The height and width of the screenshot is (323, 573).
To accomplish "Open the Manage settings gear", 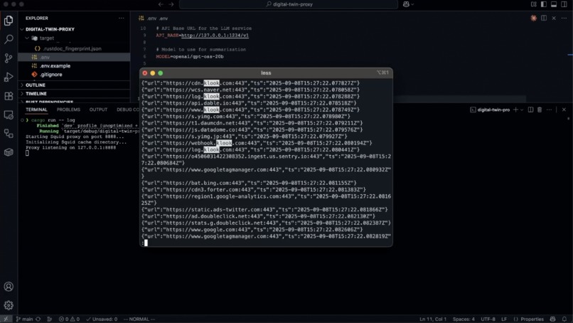I will tap(9, 305).
